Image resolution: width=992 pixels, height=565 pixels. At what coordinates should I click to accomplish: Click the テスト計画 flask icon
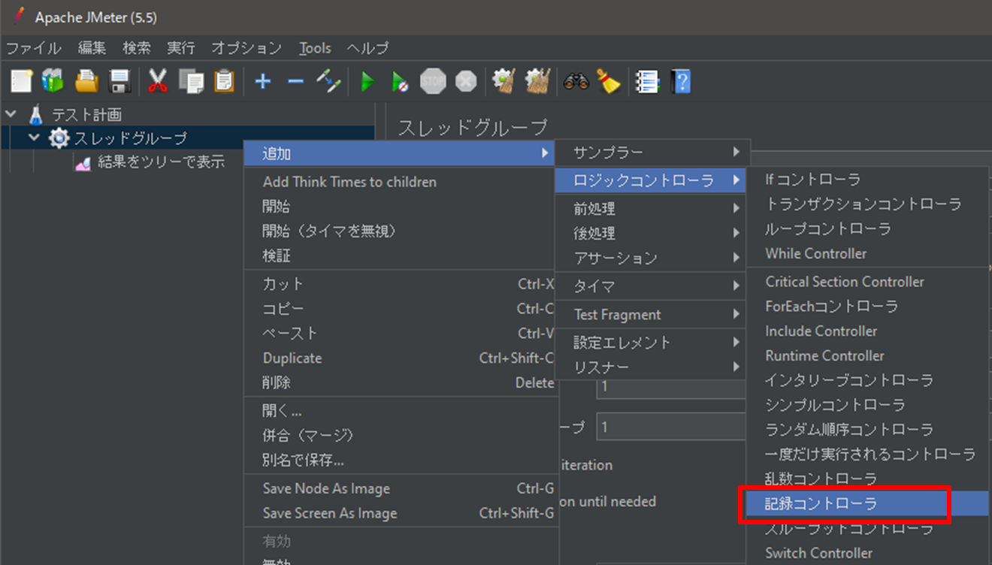coord(35,114)
